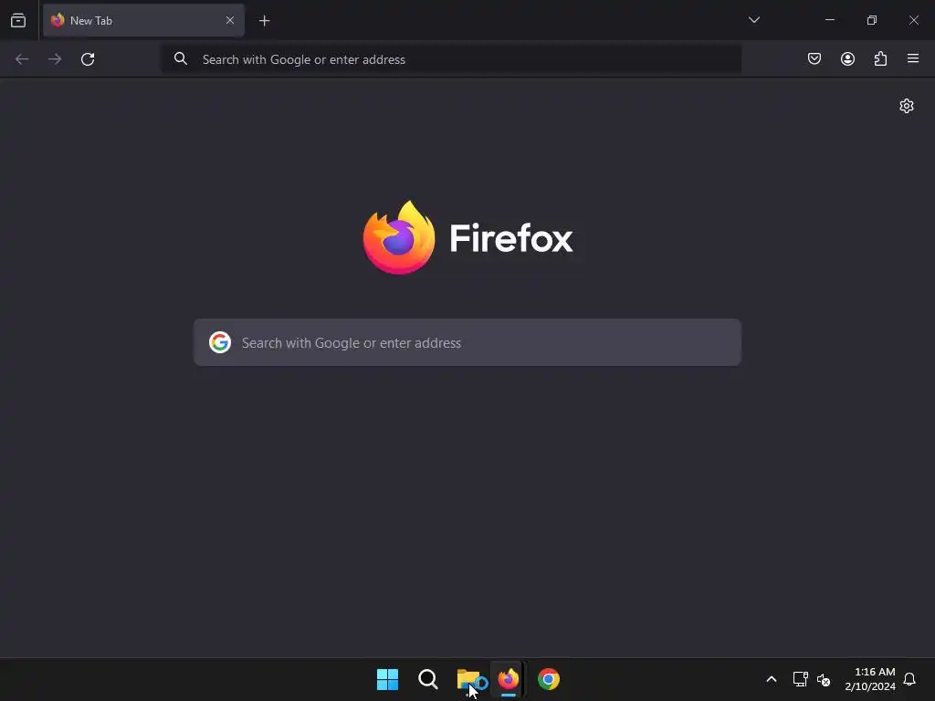Screen dimensions: 935x701
Task: Click the magnifier icon in address bar
Action: [x=181, y=58]
